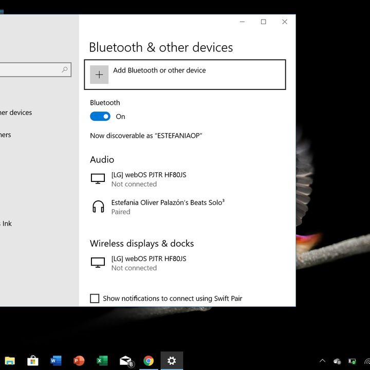Select Estefania's Beats Solo³ paired device
Viewport: 370px width, 370px height.
click(x=168, y=207)
